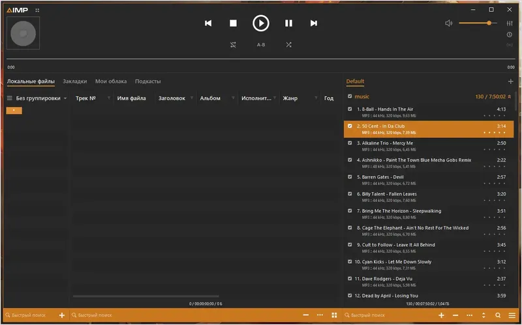This screenshot has width=522, height=325.
Task: Open filter for Альбом column
Action: (233, 98)
